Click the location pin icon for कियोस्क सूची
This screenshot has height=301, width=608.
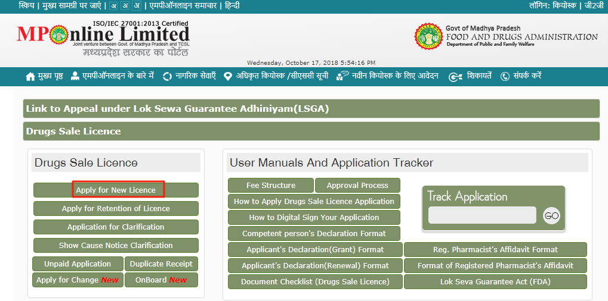tap(228, 77)
